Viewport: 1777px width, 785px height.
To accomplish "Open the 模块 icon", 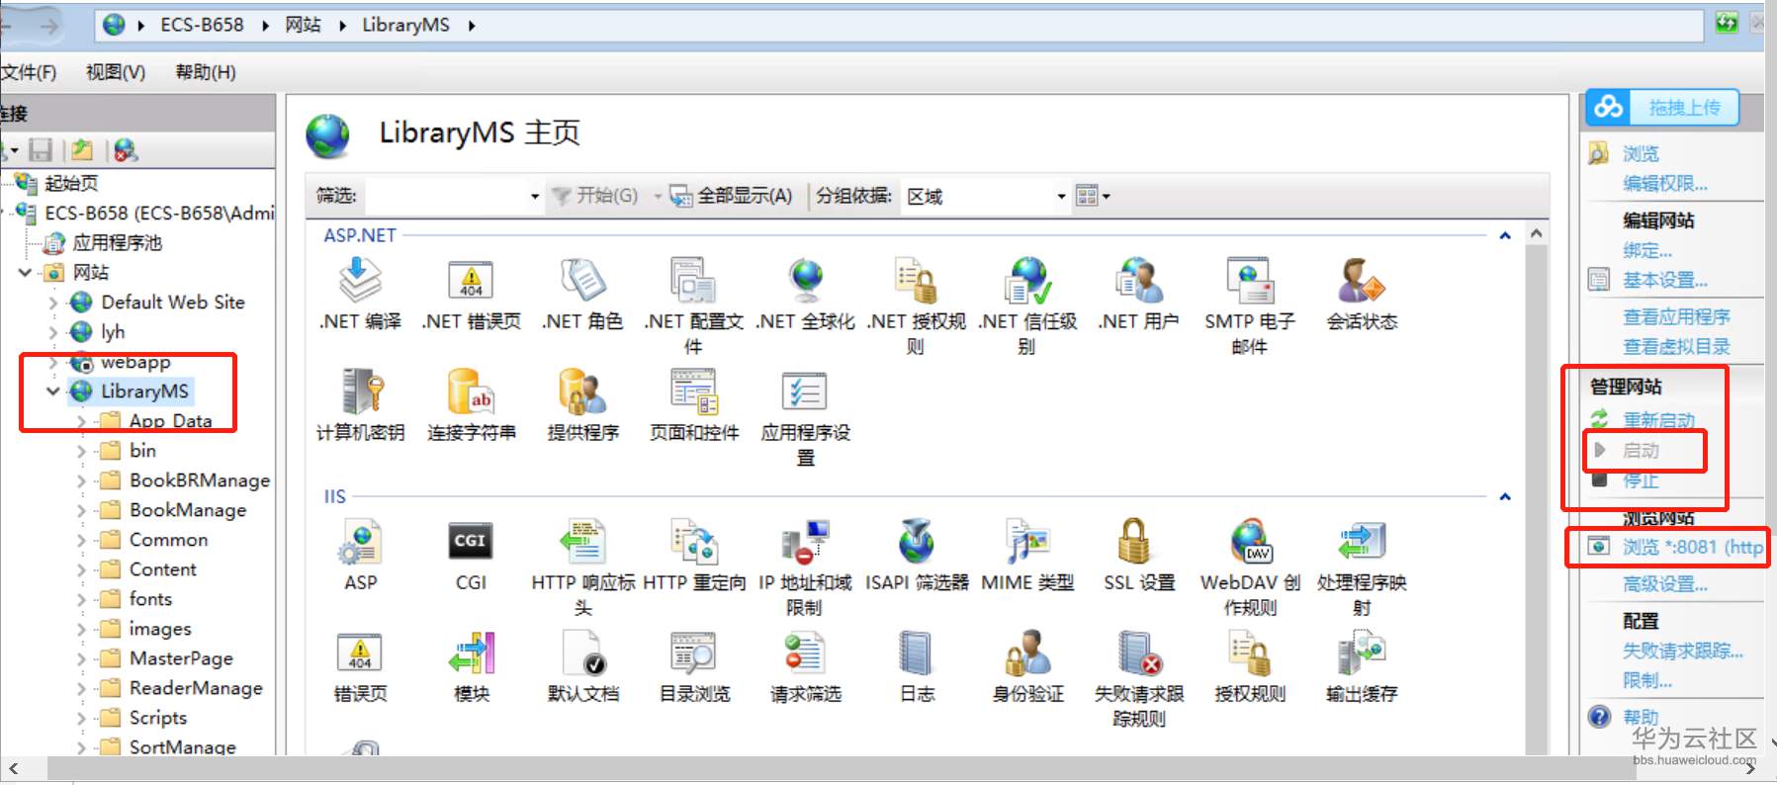I will tap(471, 654).
